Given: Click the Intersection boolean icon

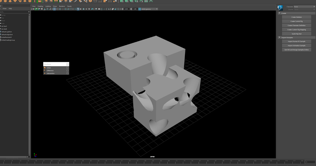Looking at the screenshot, I should tap(45, 73).
